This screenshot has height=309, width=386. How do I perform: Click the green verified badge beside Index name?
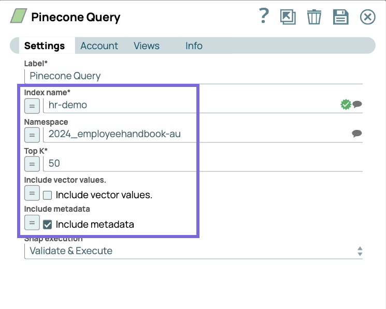point(346,105)
